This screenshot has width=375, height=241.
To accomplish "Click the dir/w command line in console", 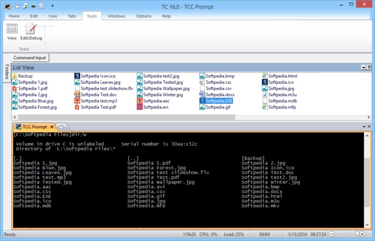I will pos(50,135).
